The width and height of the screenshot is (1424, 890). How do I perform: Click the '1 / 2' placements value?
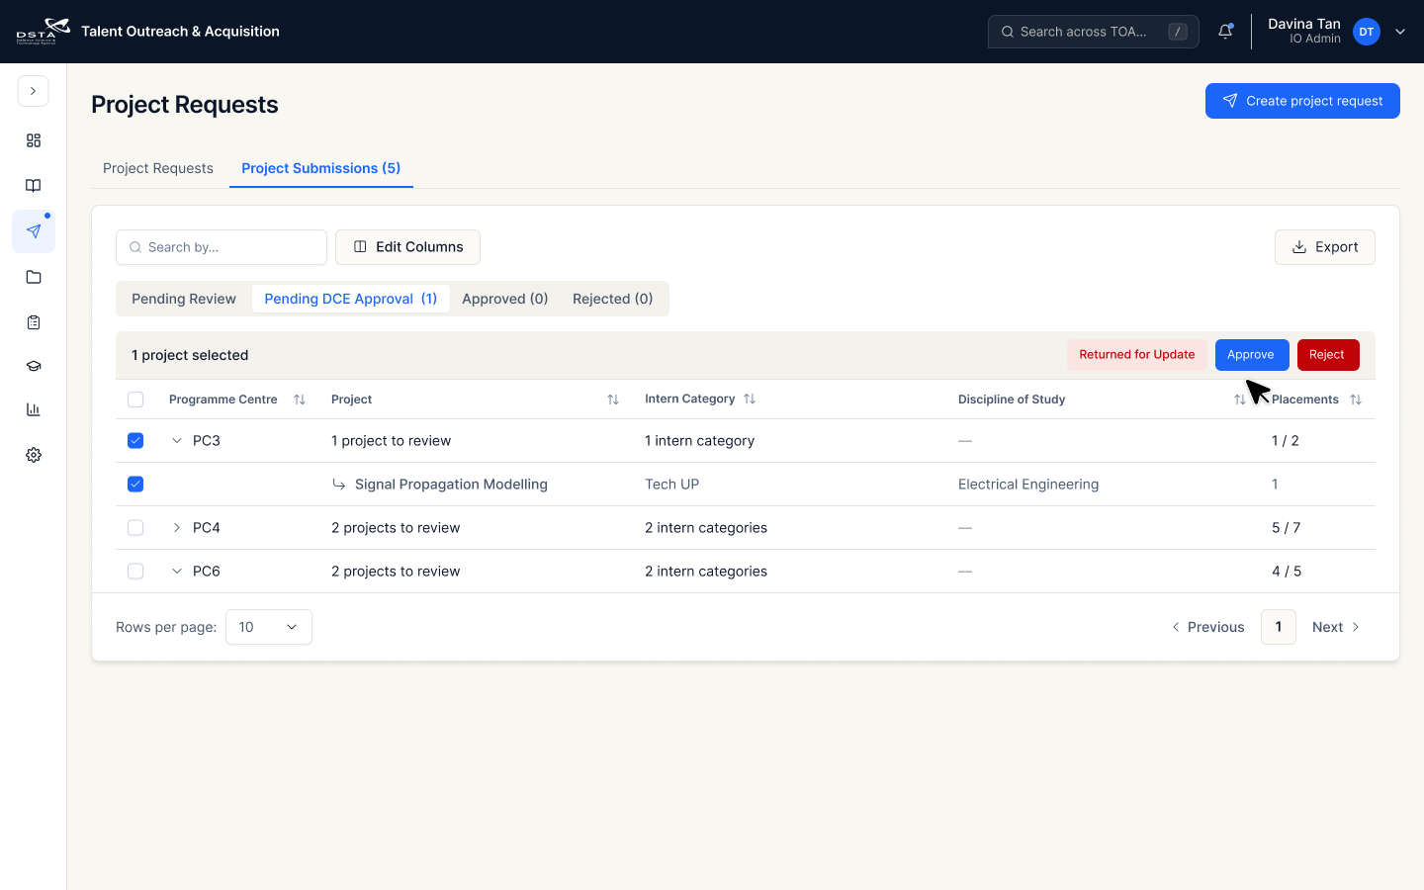pyautogui.click(x=1286, y=441)
